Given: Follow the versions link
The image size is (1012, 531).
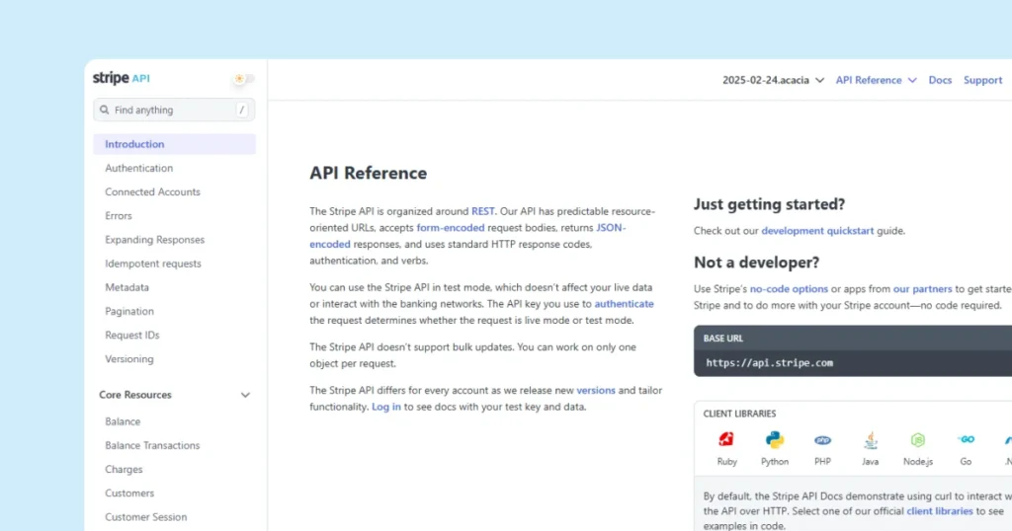Looking at the screenshot, I should point(596,391).
